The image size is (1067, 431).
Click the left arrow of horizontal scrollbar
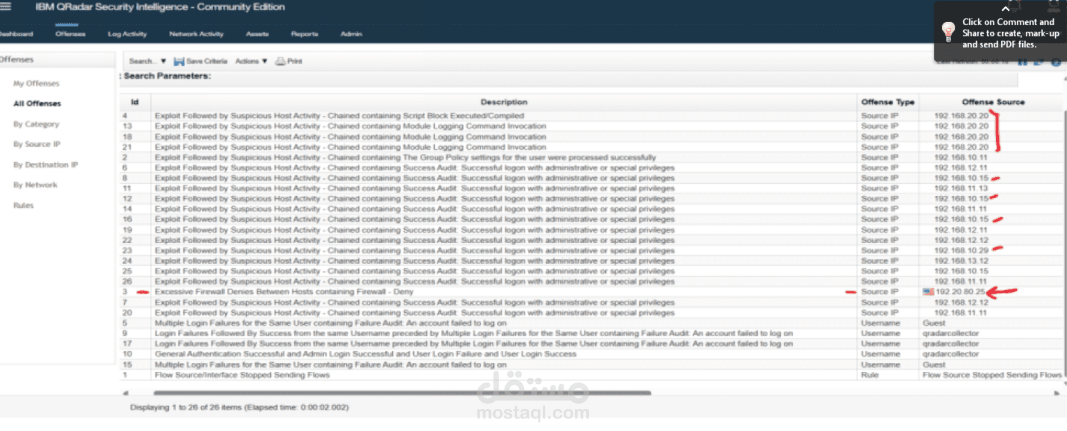125,393
